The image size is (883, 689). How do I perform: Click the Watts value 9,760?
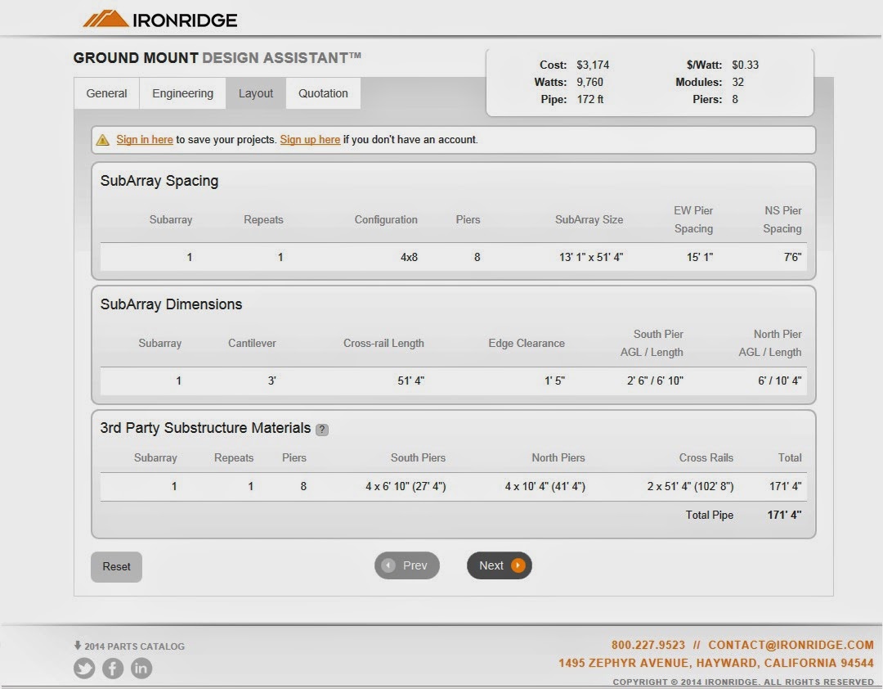click(x=589, y=83)
